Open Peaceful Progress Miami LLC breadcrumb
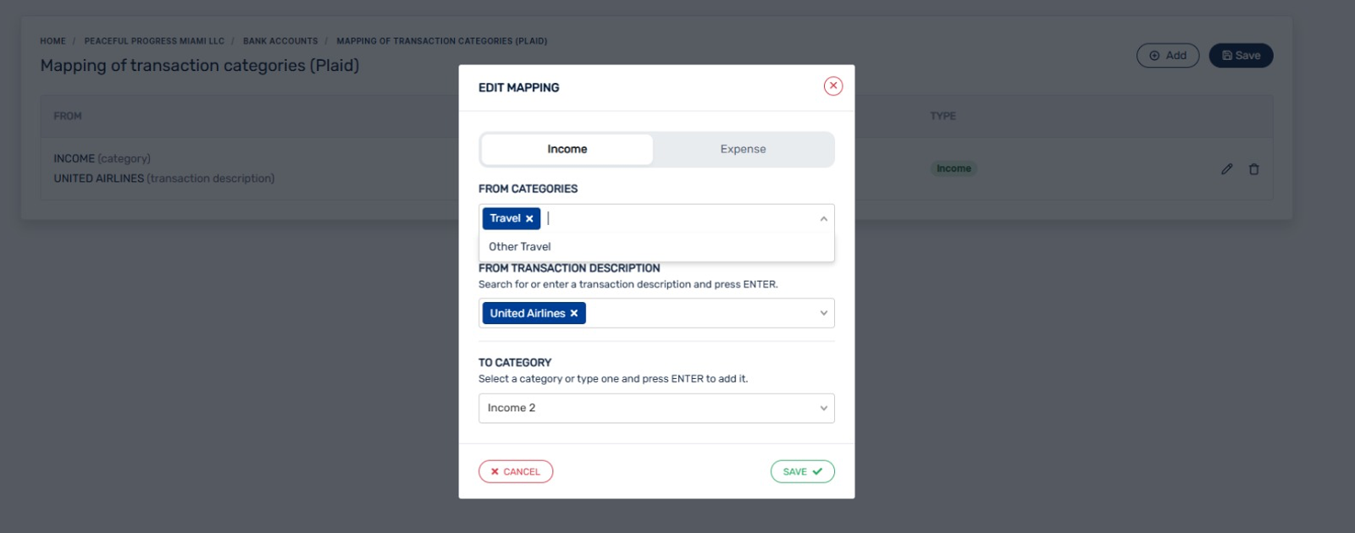 [154, 41]
